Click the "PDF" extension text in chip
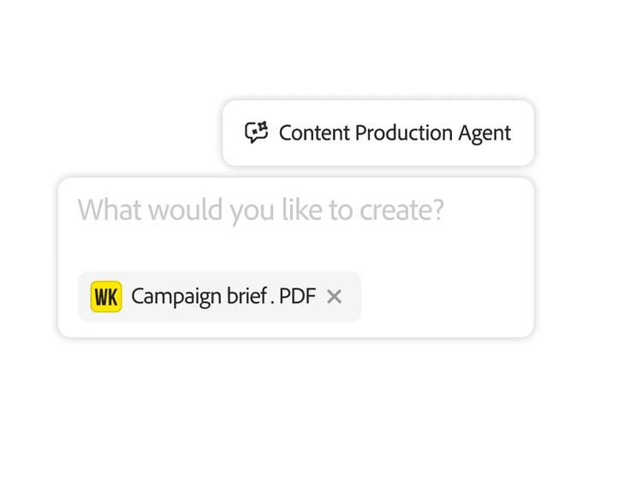The image size is (642, 482). (297, 296)
